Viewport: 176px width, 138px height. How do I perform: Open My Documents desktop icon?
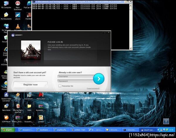tap(6, 16)
